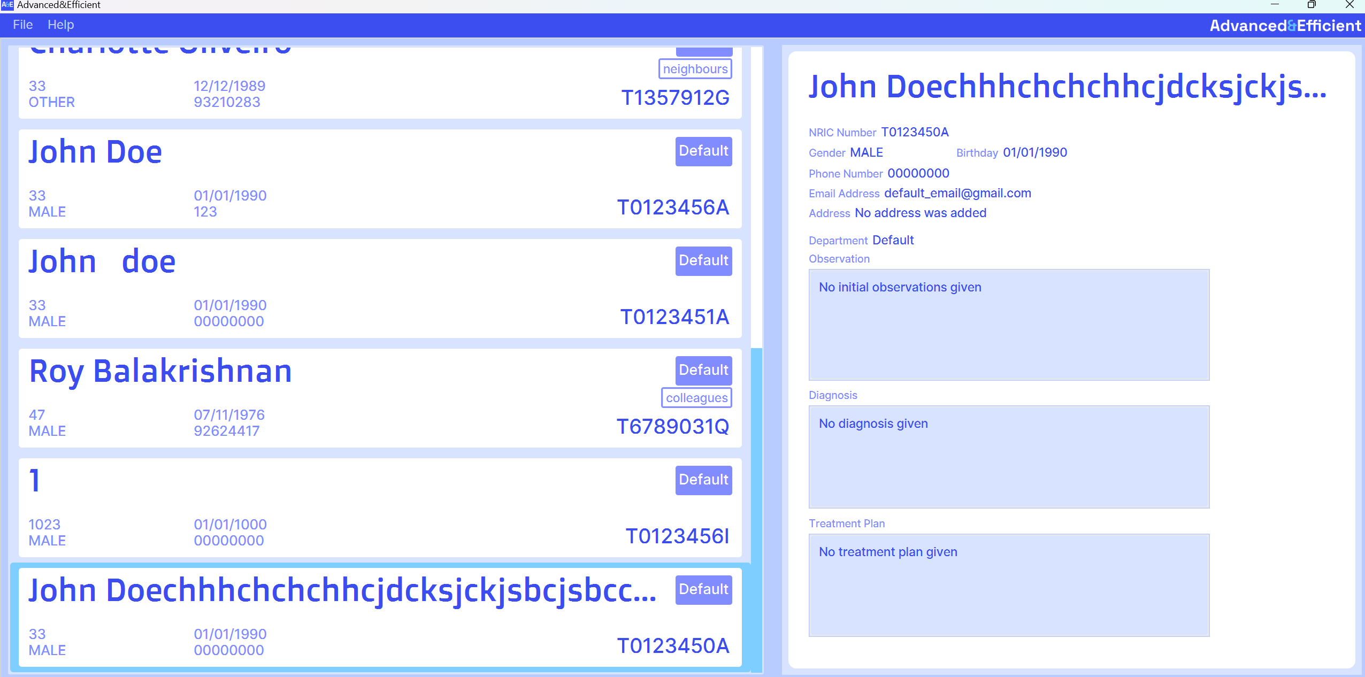Click the Advanced&Efficient app icon in title bar

(x=7, y=5)
